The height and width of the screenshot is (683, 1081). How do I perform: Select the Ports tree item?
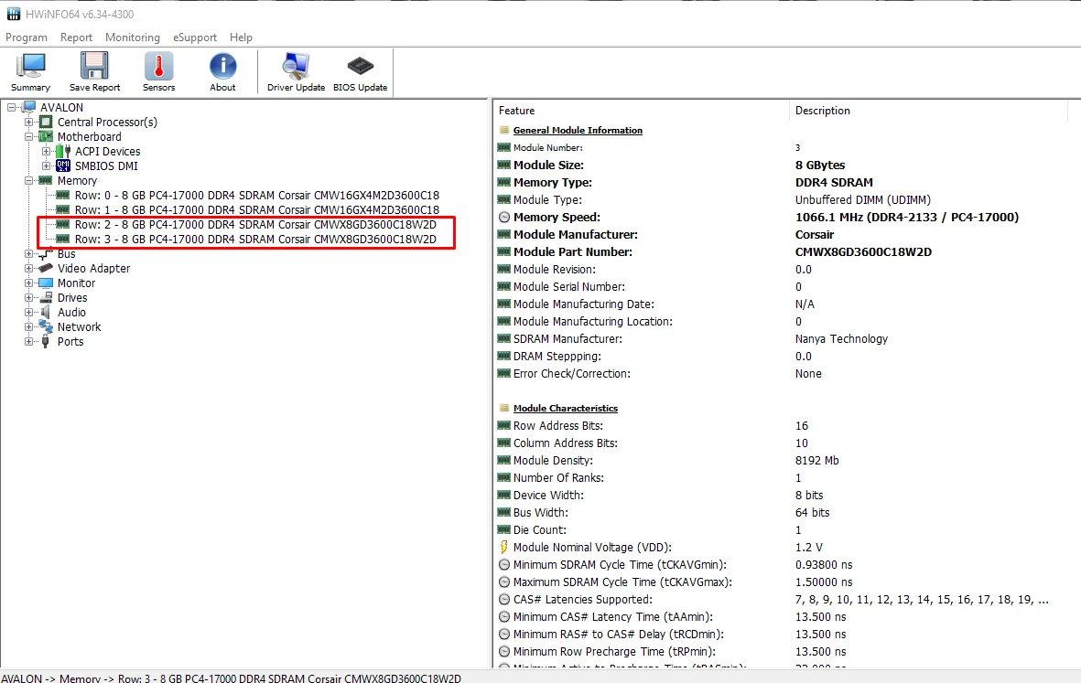coord(70,342)
